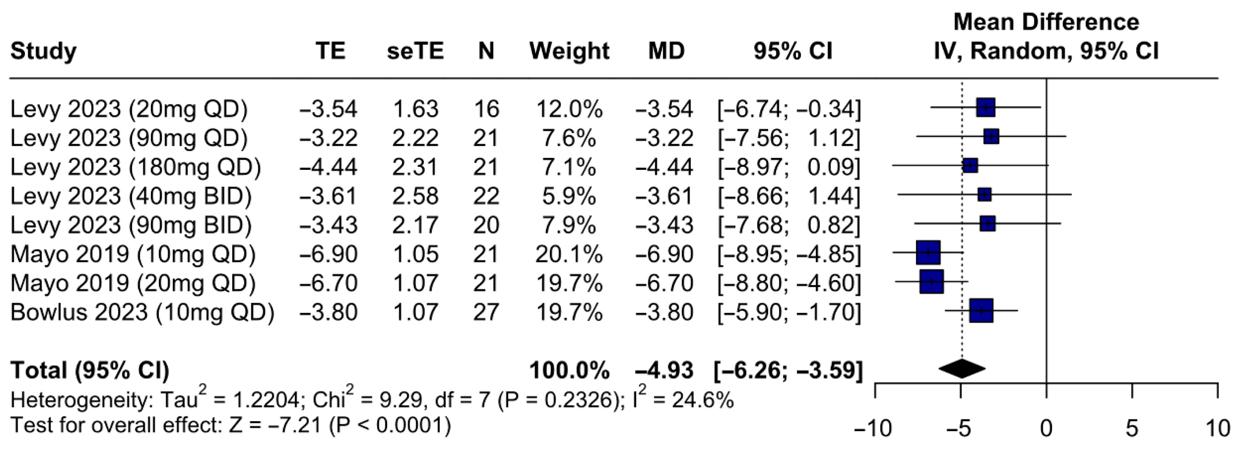Click the Total (95% CI) label
This screenshot has height=450, width=1241.
[90, 370]
